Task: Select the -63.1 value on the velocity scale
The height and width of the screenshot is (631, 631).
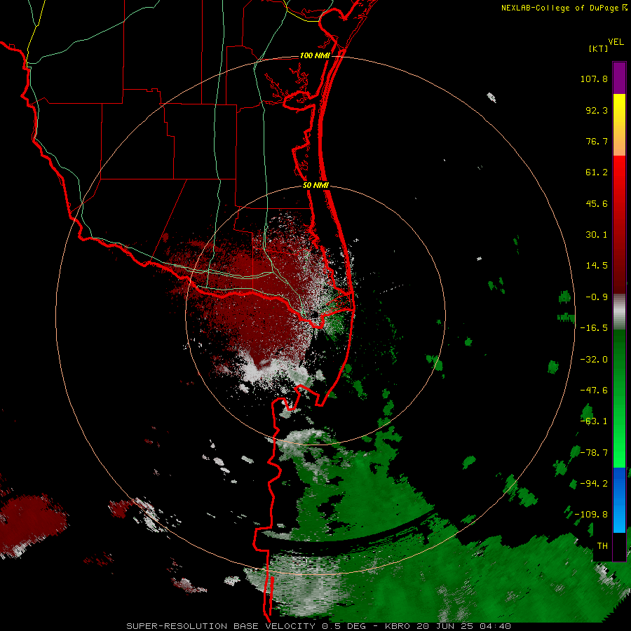Action: coord(594,421)
